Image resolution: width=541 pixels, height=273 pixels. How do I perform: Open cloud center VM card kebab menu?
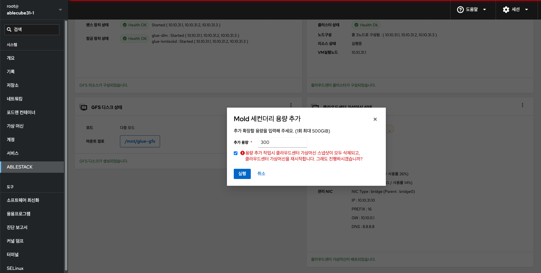tap(522, 105)
